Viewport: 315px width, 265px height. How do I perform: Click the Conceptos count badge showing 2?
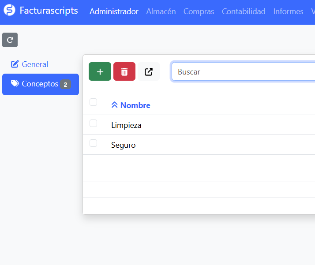65,85
